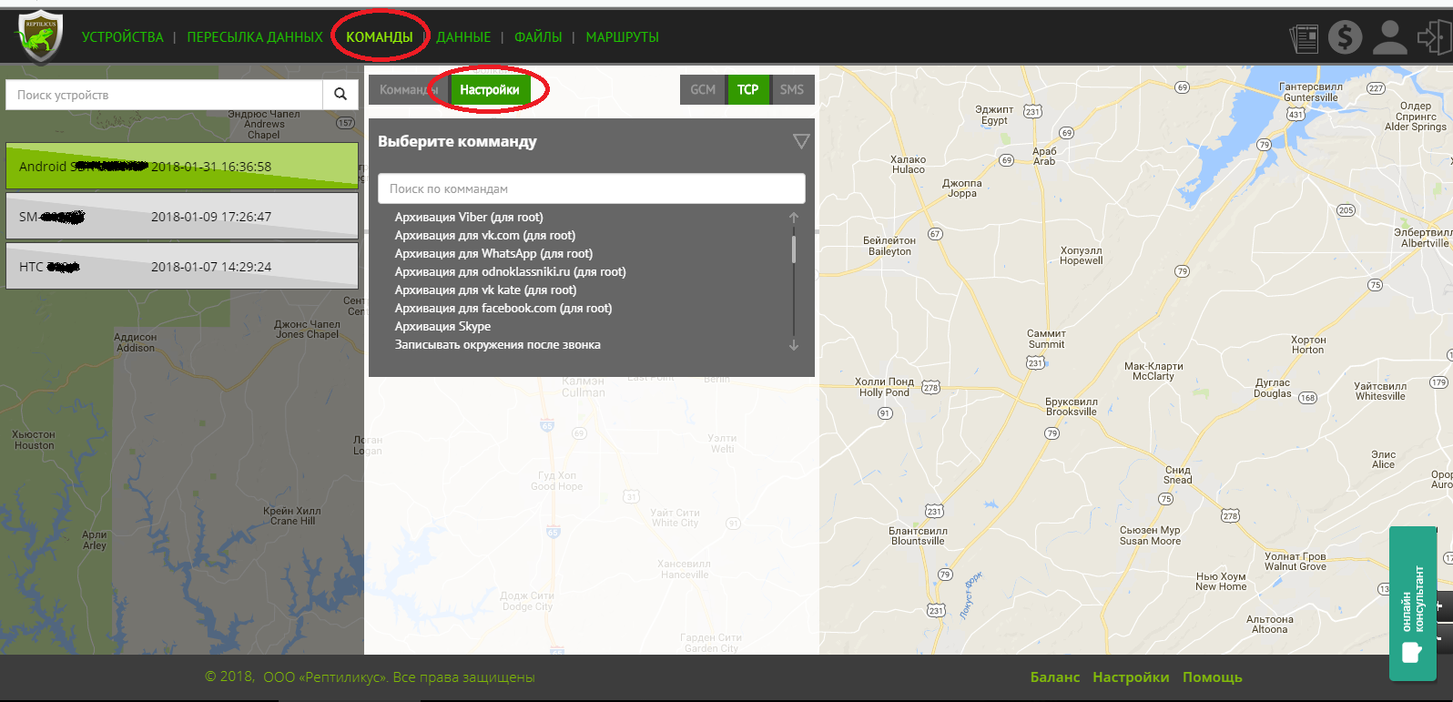Select the GCM transport option
The height and width of the screenshot is (702, 1453).
pyautogui.click(x=703, y=89)
